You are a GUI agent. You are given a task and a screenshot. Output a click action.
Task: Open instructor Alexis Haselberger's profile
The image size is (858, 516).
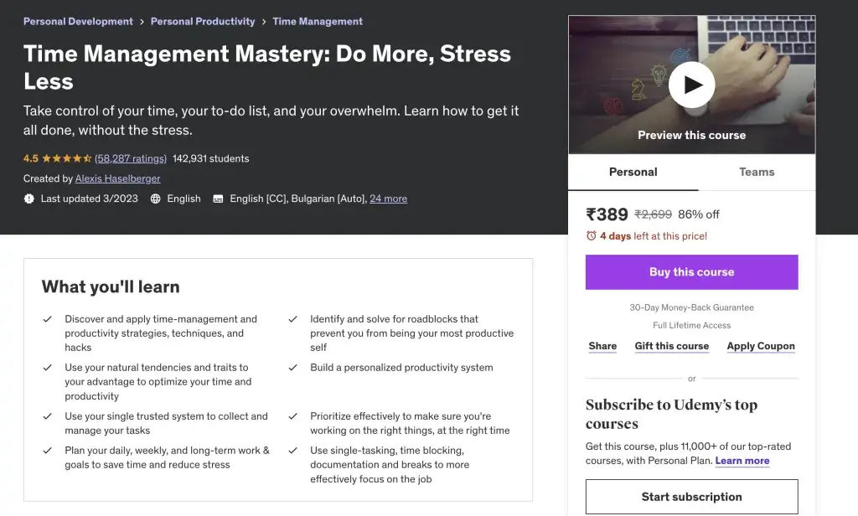click(x=117, y=178)
